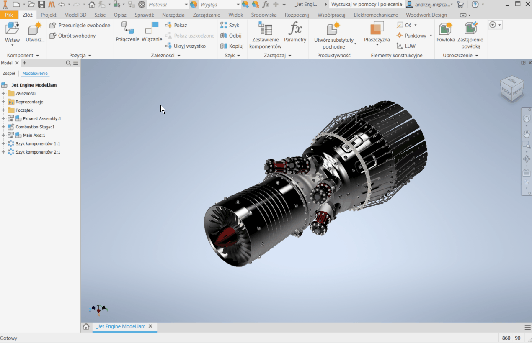Viewport: 532px width, 343px height.
Task: Click the help search input field
Action: point(366,5)
